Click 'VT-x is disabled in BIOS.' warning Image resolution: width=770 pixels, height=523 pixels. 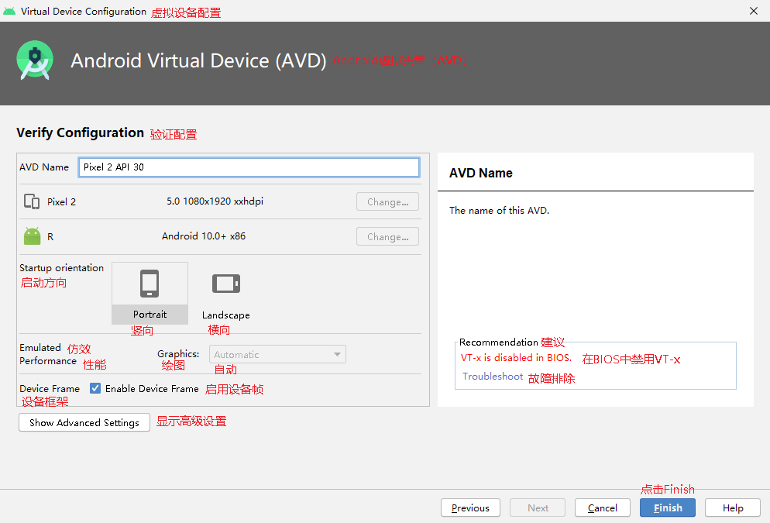[516, 357]
